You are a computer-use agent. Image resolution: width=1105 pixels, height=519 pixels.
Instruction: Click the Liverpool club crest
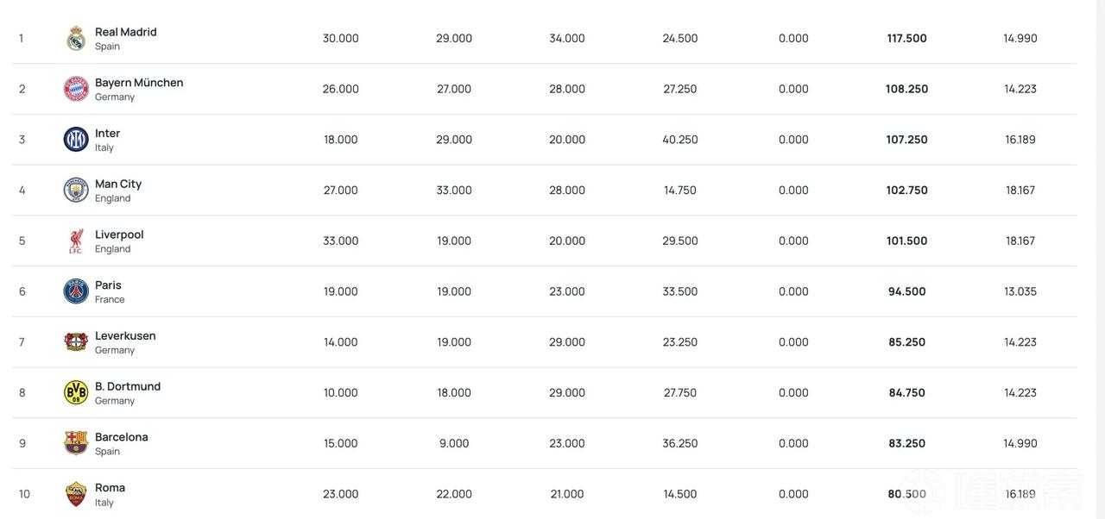[76, 241]
